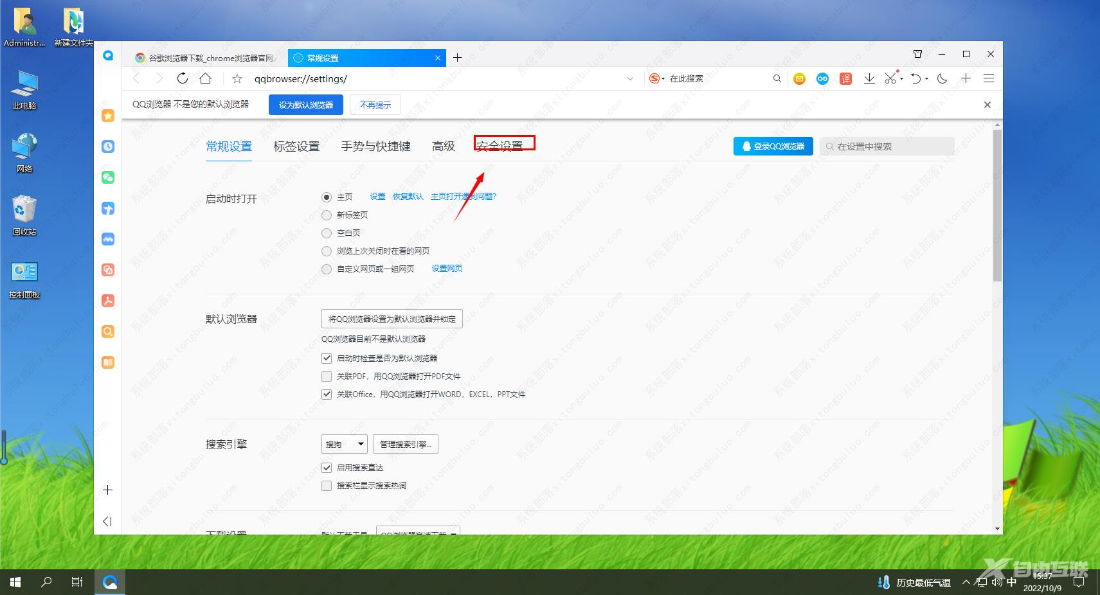1100x595 pixels.
Task: Click the 设置 homepage link
Action: coord(378,197)
